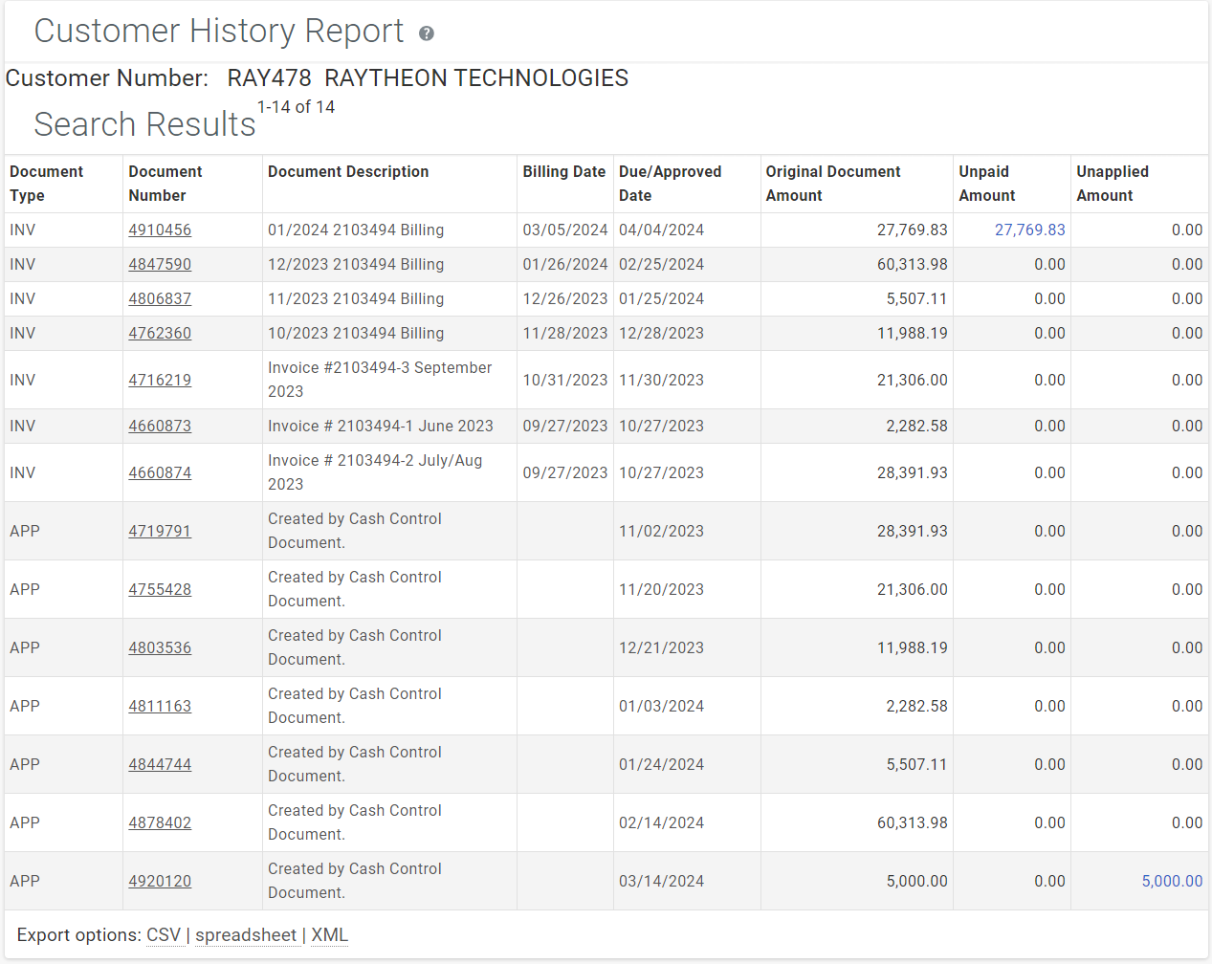This screenshot has height=964, width=1212.
Task: Select the '01/2024 2103494 Billing' description
Action: point(356,230)
